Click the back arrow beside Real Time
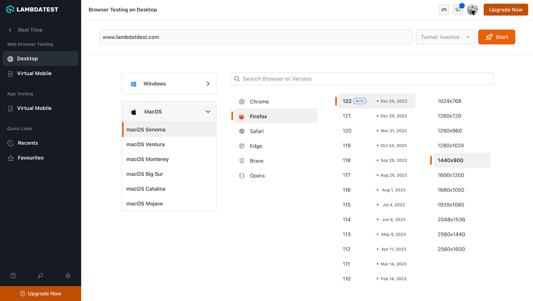This screenshot has height=301, width=533. (10, 30)
